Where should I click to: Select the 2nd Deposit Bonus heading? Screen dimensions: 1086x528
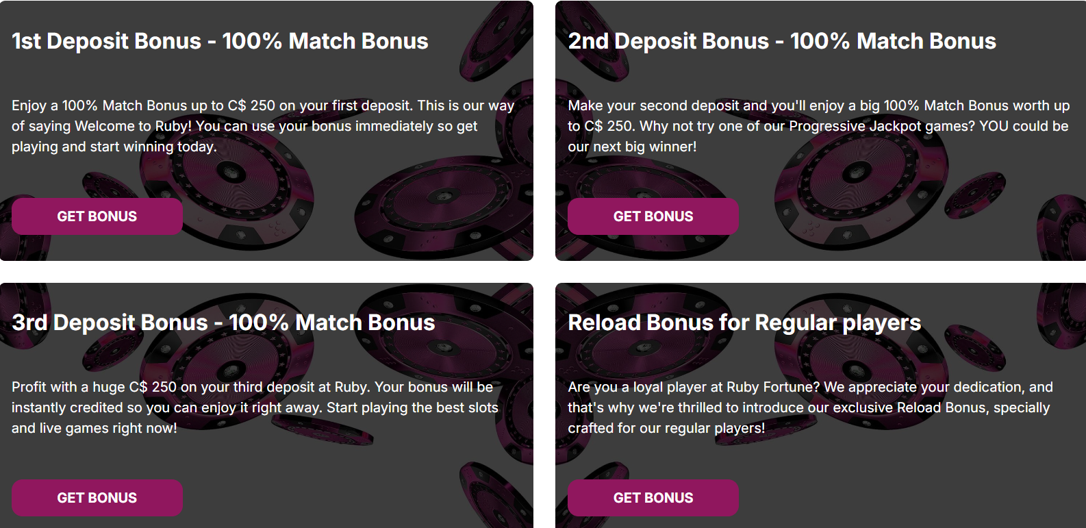point(782,41)
